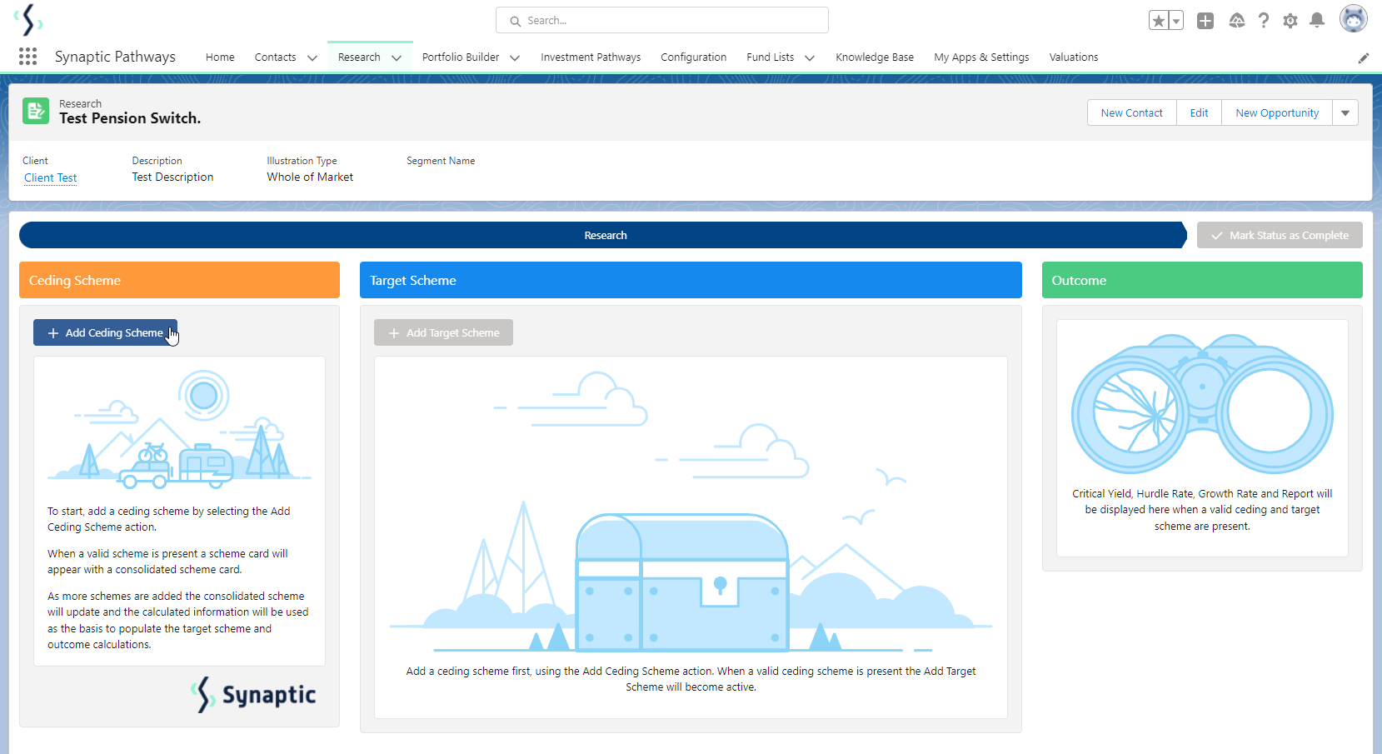
Task: Open the user profile avatar menu
Action: pos(1354,18)
